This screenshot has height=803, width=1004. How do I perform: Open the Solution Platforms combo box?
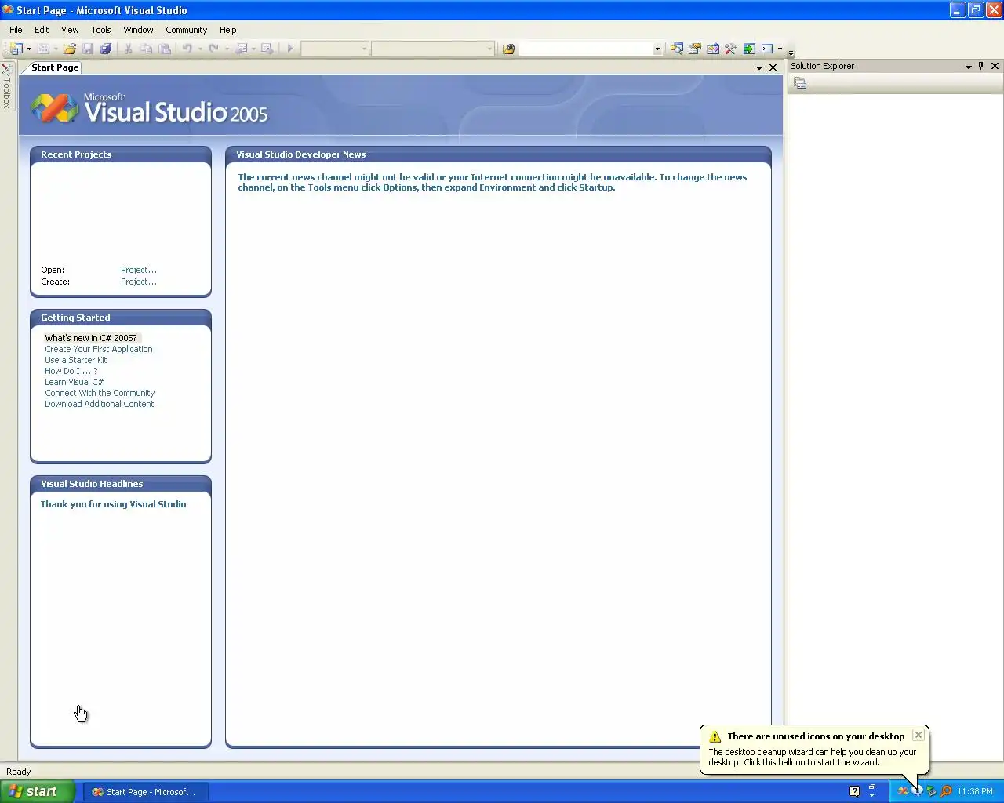[x=432, y=49]
